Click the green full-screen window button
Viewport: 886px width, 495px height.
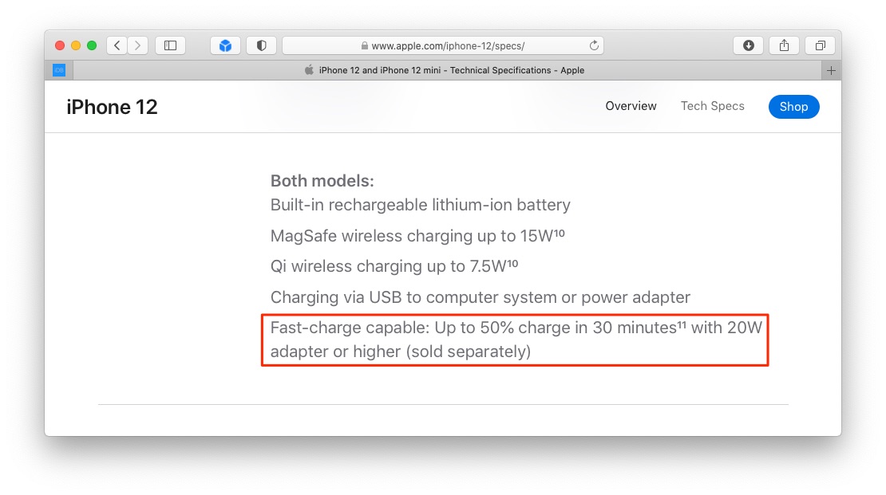pos(92,45)
